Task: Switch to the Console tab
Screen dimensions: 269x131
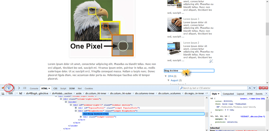Action: [x=34, y=89]
